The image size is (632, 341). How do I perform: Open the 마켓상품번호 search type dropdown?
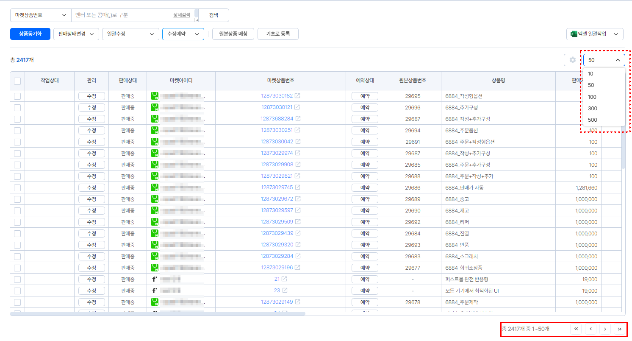click(41, 15)
